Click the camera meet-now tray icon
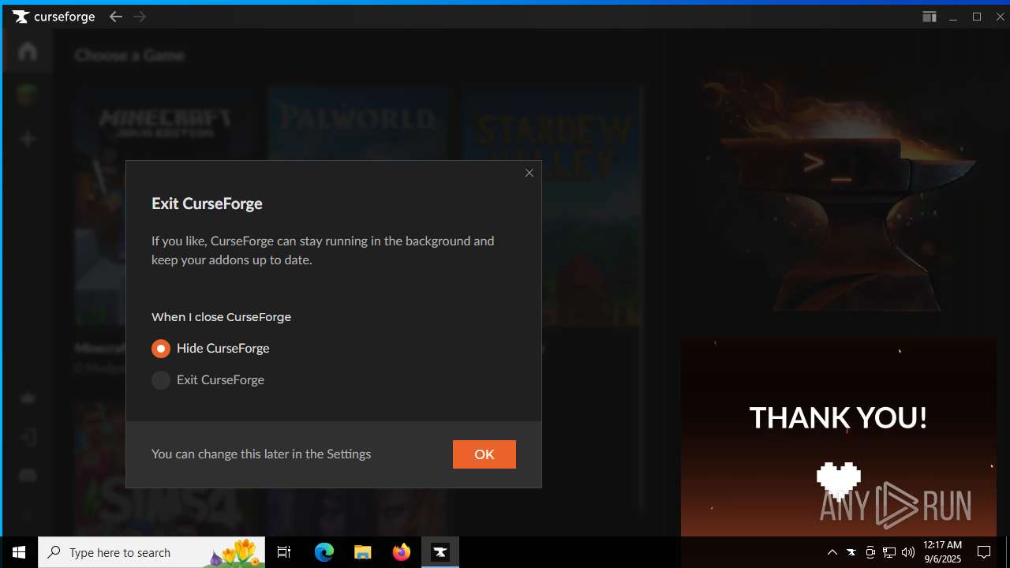The height and width of the screenshot is (568, 1010). coord(870,552)
